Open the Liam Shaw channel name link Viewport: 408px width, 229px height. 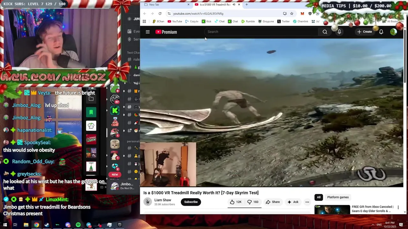click(x=163, y=200)
